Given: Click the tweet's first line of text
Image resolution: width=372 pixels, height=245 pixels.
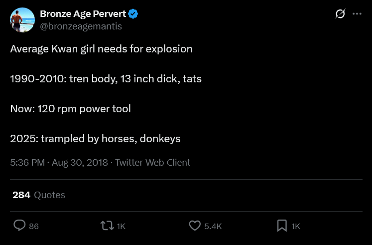Looking at the screenshot, I should [x=101, y=49].
